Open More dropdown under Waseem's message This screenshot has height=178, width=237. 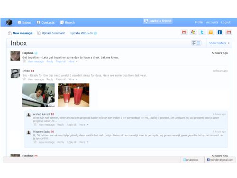(83, 142)
